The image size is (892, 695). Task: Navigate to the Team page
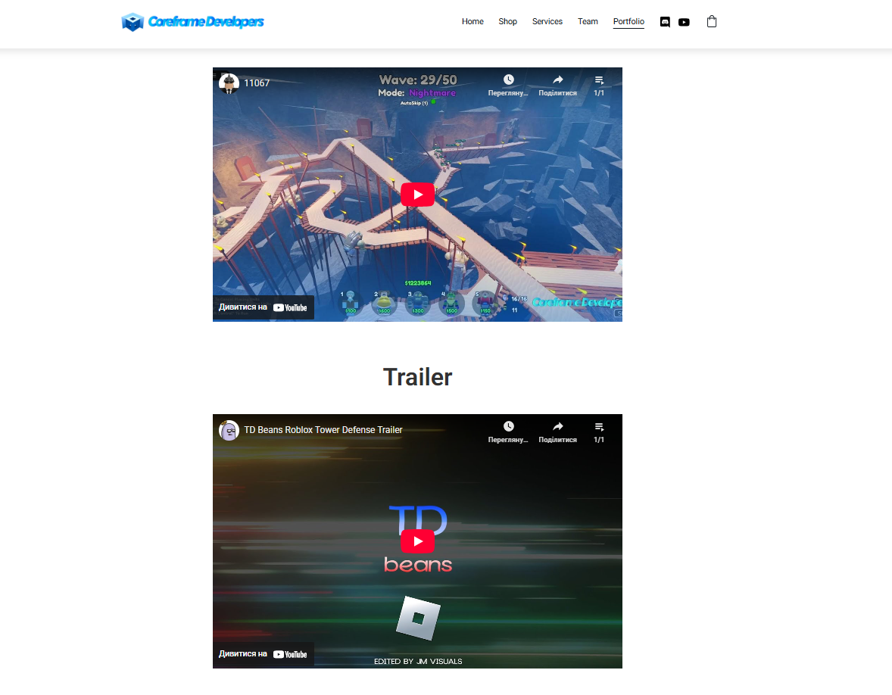pyautogui.click(x=588, y=22)
